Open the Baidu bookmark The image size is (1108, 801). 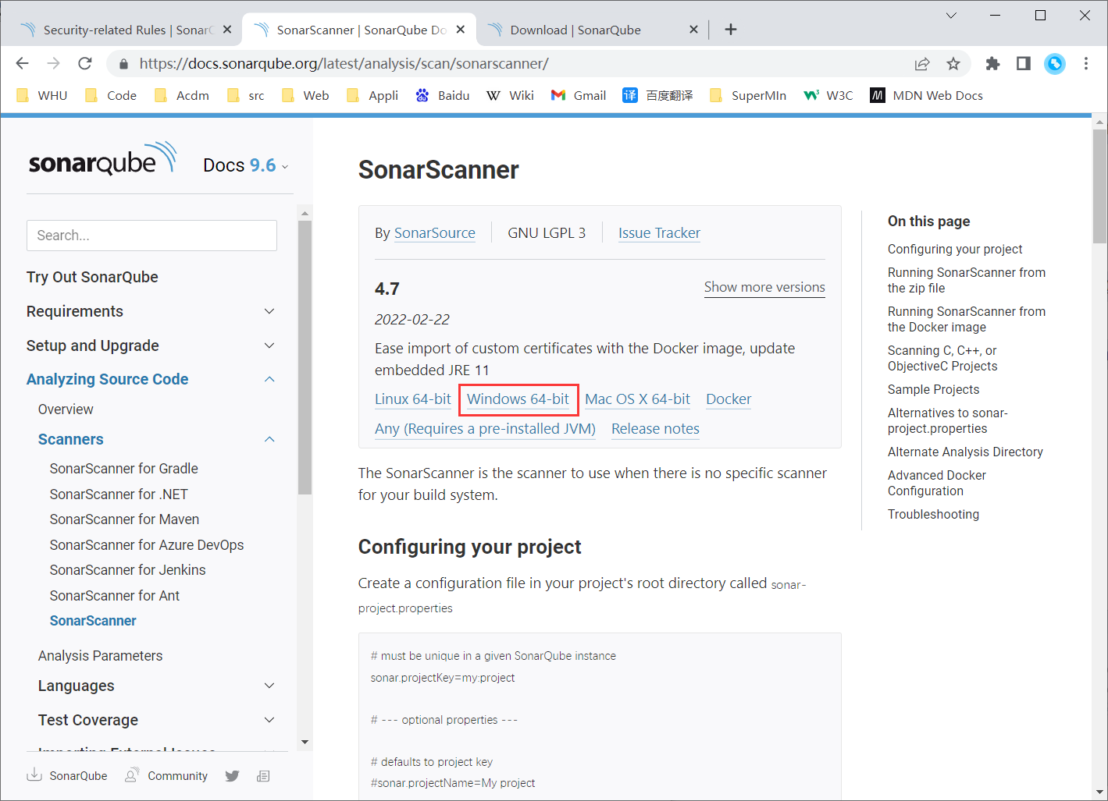tap(443, 95)
